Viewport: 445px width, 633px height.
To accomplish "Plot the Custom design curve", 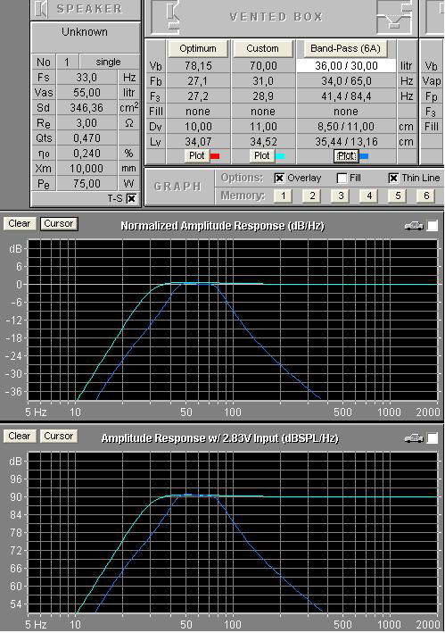I will point(262,156).
